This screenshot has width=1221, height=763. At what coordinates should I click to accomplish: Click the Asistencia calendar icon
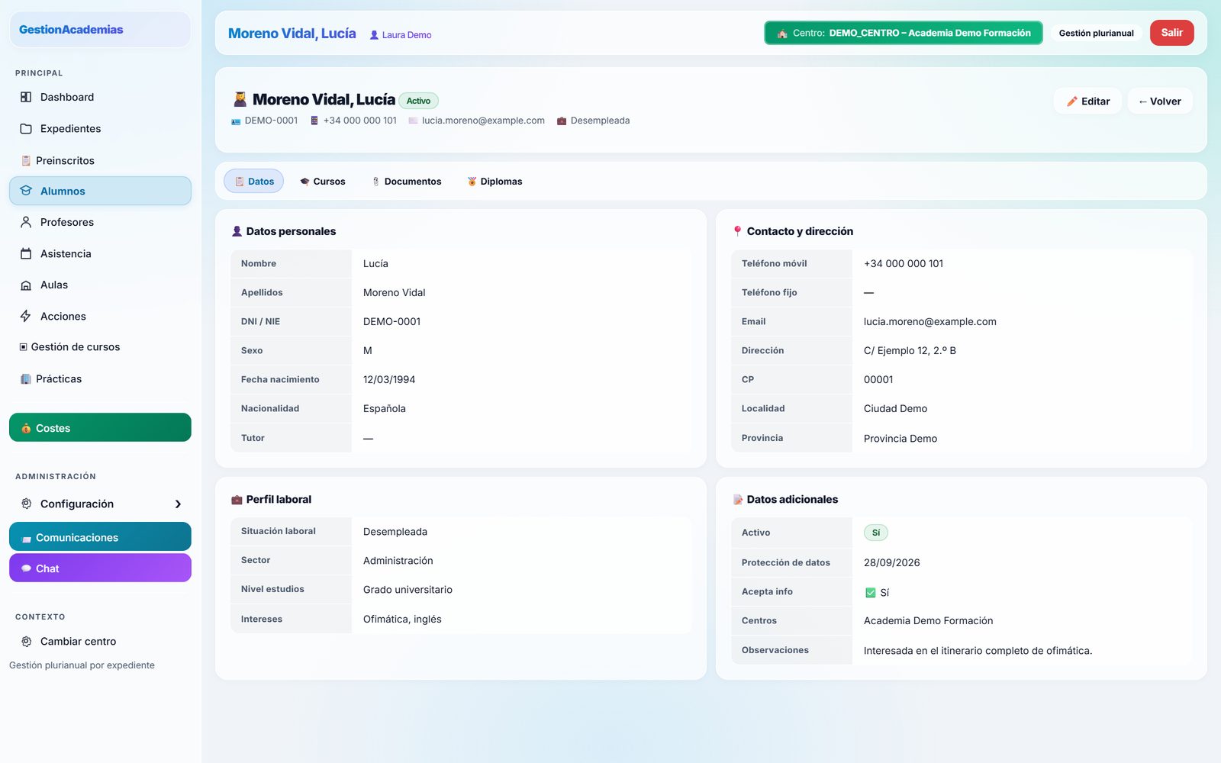(x=26, y=253)
